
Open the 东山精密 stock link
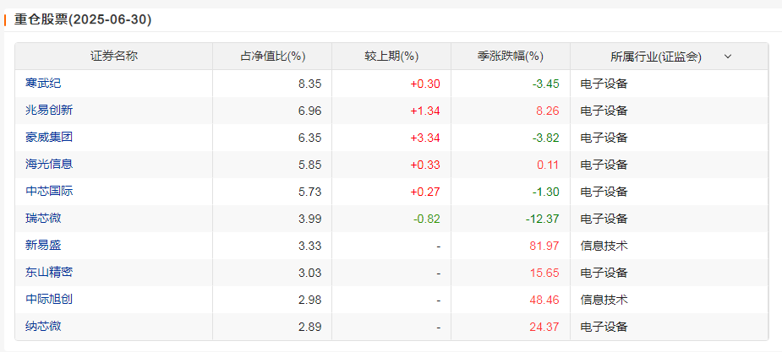click(x=49, y=273)
